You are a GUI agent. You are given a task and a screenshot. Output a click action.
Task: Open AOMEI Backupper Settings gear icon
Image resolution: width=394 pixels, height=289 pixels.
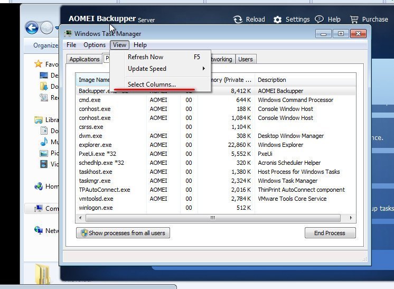pos(278,20)
